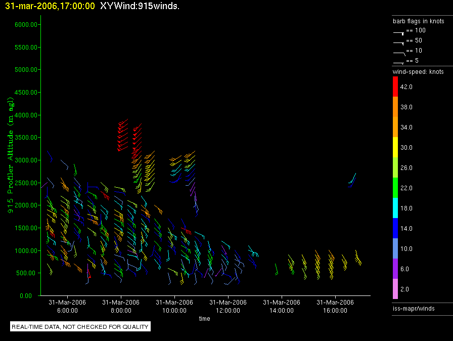Click the 'REAL-TIME DATA, NOT CHECKED FOR QUALITY' notice

point(80,326)
